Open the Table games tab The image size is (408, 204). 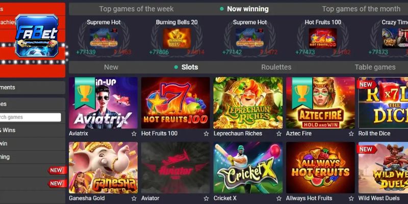(375, 67)
